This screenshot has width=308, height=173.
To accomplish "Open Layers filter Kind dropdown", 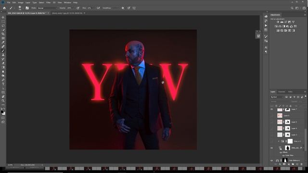I will point(277,97).
